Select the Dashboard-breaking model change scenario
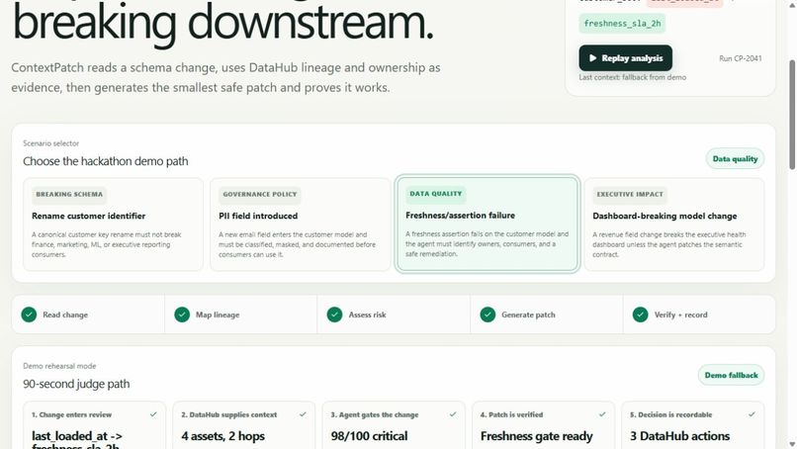 tap(674, 224)
